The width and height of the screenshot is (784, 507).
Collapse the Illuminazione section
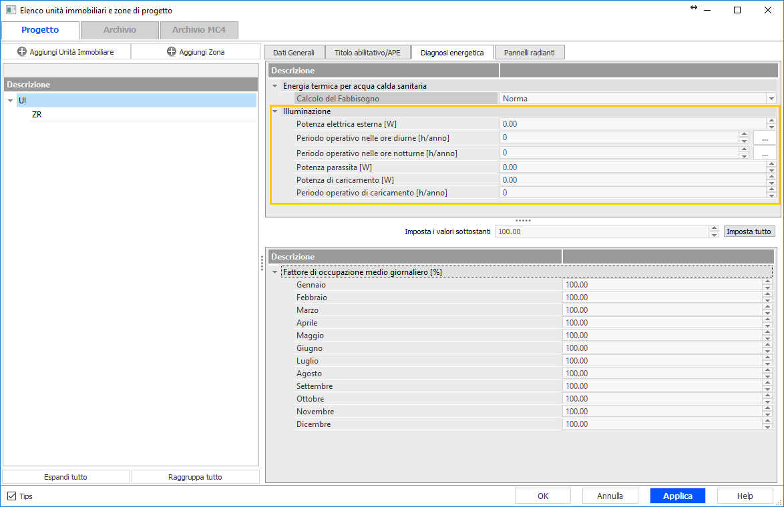click(x=274, y=111)
